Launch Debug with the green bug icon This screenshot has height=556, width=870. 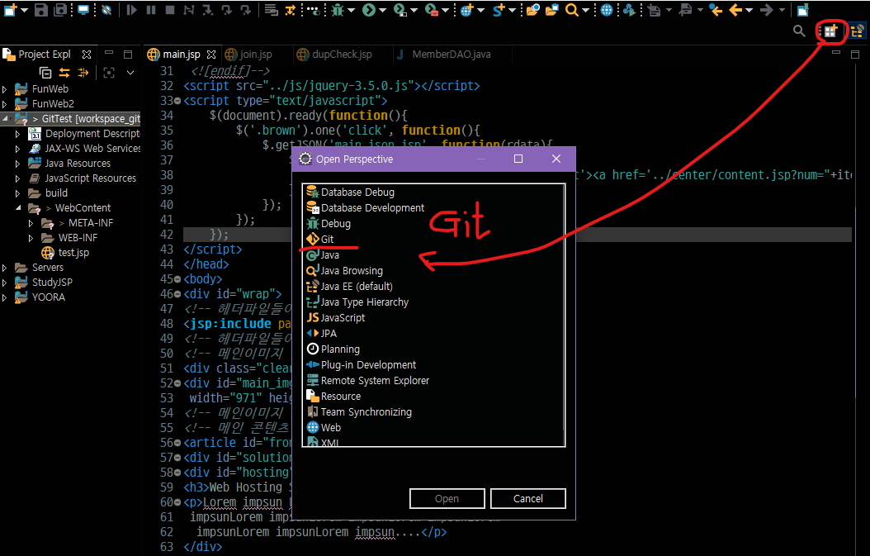point(338,9)
